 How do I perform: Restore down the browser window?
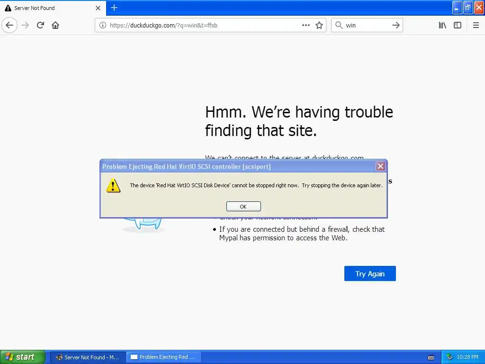(468, 8)
